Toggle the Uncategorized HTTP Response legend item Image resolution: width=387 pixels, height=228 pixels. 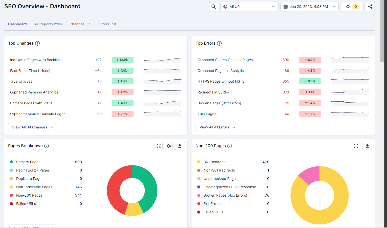(228, 187)
